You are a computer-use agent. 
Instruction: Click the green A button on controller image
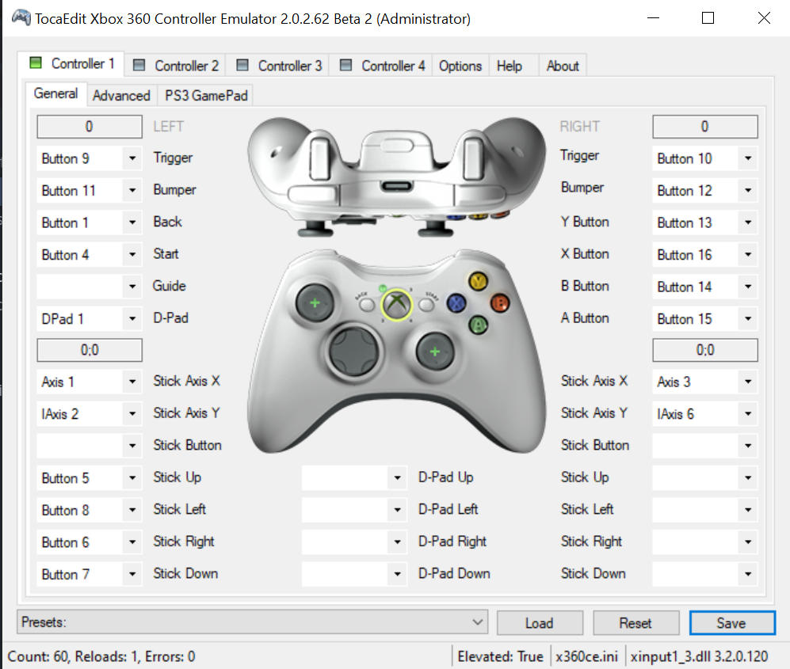(x=478, y=325)
